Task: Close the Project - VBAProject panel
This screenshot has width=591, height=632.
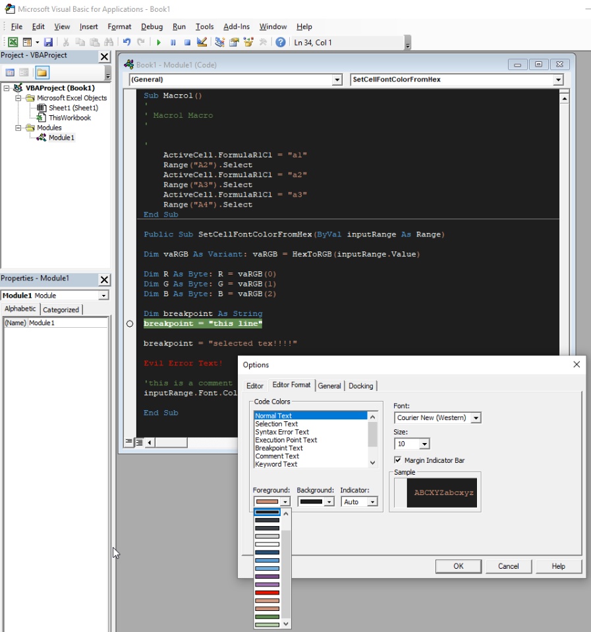Action: click(x=105, y=57)
